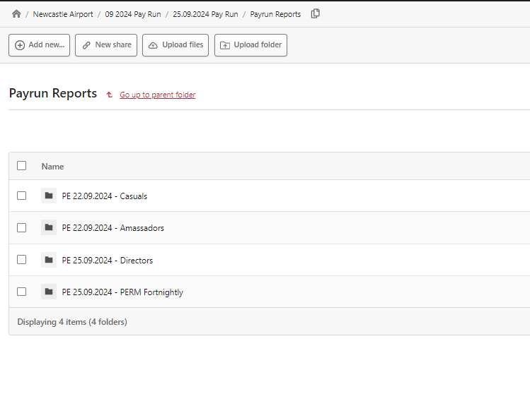Click the New share button

point(106,44)
